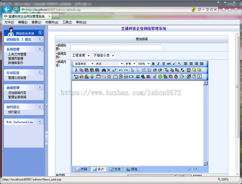Undo the last editor action
The image size is (242, 184).
(x=121, y=70)
